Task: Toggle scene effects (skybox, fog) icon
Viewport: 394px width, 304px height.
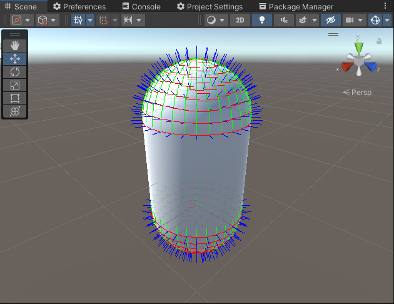Action: pos(303,20)
